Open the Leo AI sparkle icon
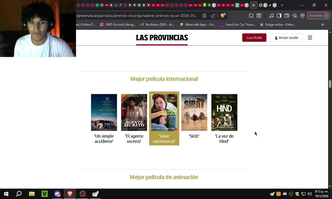The width and height of the screenshot is (332, 199). tap(295, 16)
